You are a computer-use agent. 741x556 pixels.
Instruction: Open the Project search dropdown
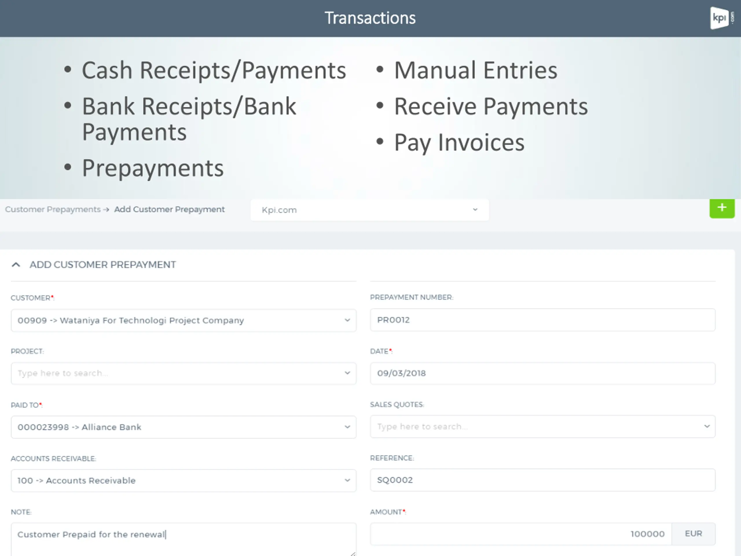point(184,373)
